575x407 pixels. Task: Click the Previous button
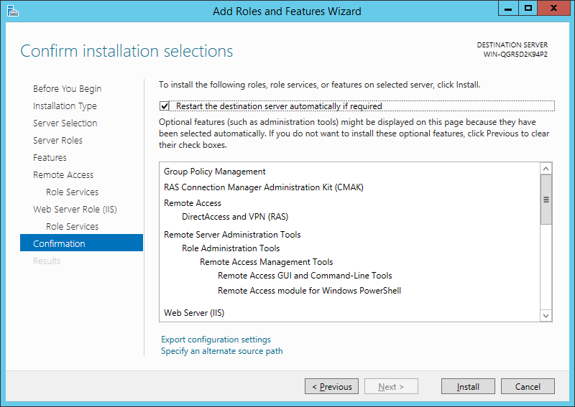coord(331,386)
